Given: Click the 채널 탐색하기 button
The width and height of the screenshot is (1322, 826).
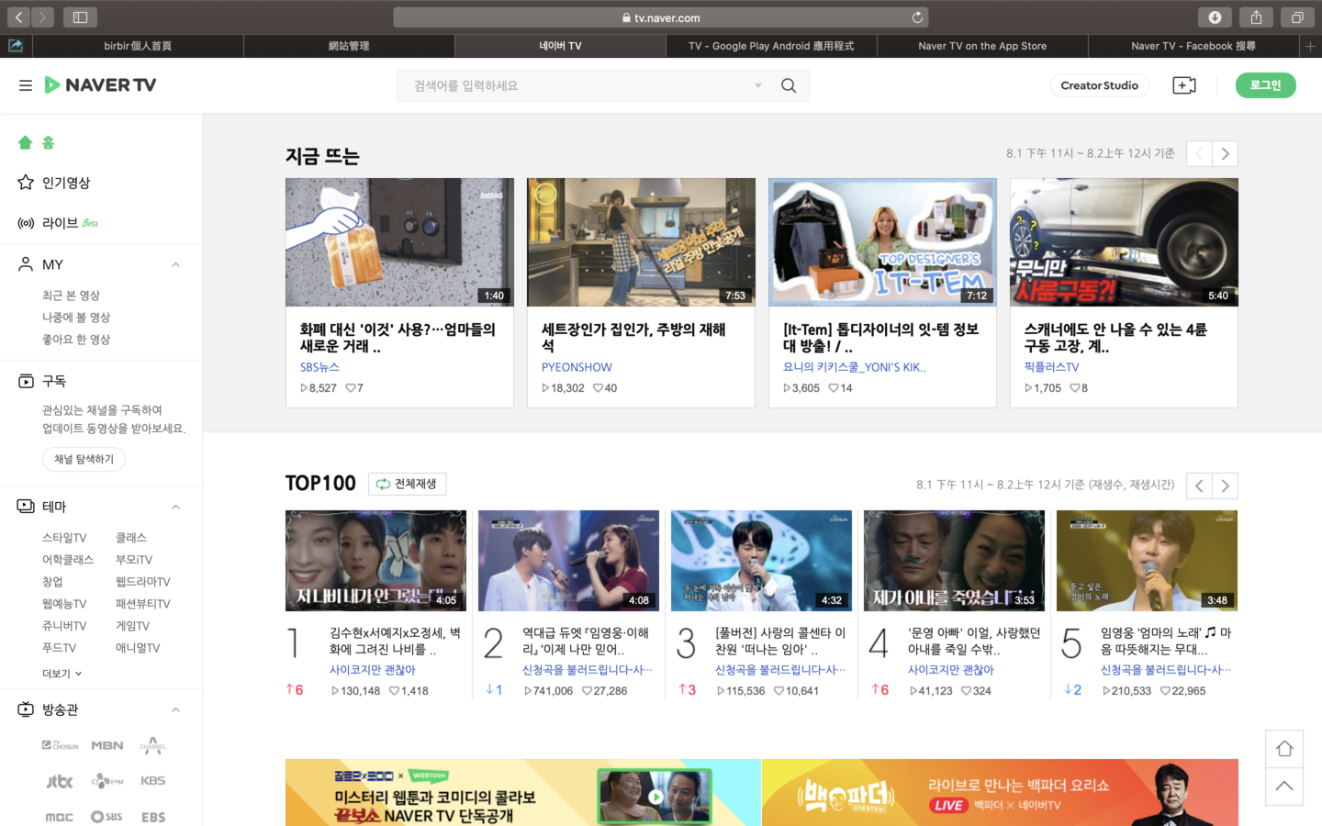Looking at the screenshot, I should (x=84, y=460).
